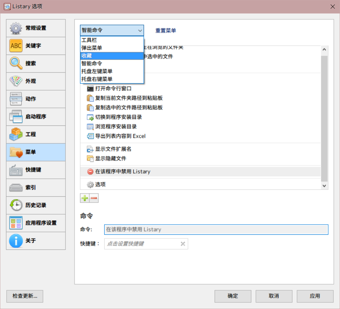The width and height of the screenshot is (340, 309).
Task: Open the 快捷键 keyboard icon
Action: pos(16,170)
